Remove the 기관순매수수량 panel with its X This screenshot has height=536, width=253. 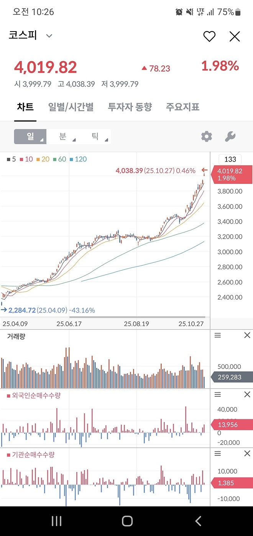[x=247, y=454]
